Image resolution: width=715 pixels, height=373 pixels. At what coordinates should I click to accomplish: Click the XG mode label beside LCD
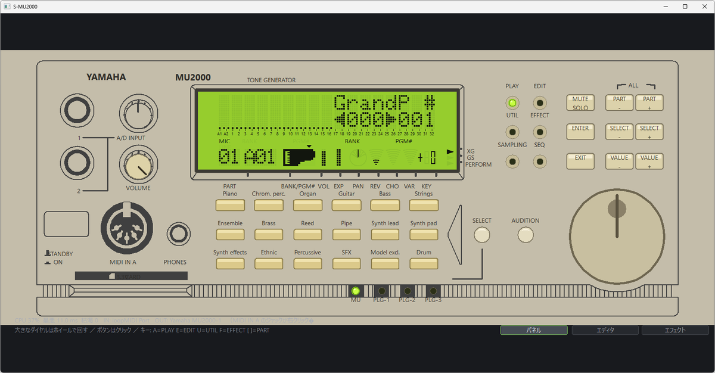click(471, 151)
